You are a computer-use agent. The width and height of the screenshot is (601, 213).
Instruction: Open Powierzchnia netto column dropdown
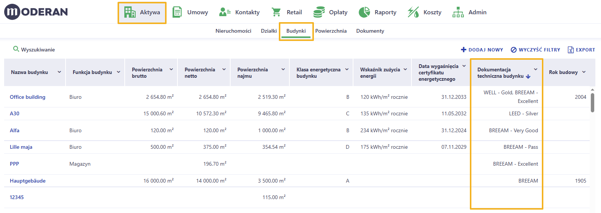[x=224, y=69]
